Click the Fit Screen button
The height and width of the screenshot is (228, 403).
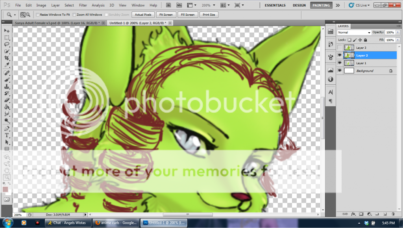[165, 15]
